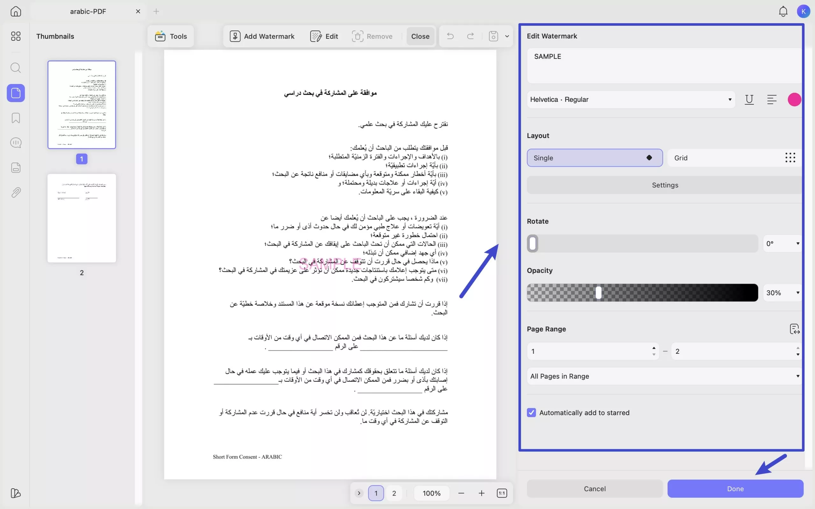Open a new tab with the plus button
The width and height of the screenshot is (815, 509).
156,11
